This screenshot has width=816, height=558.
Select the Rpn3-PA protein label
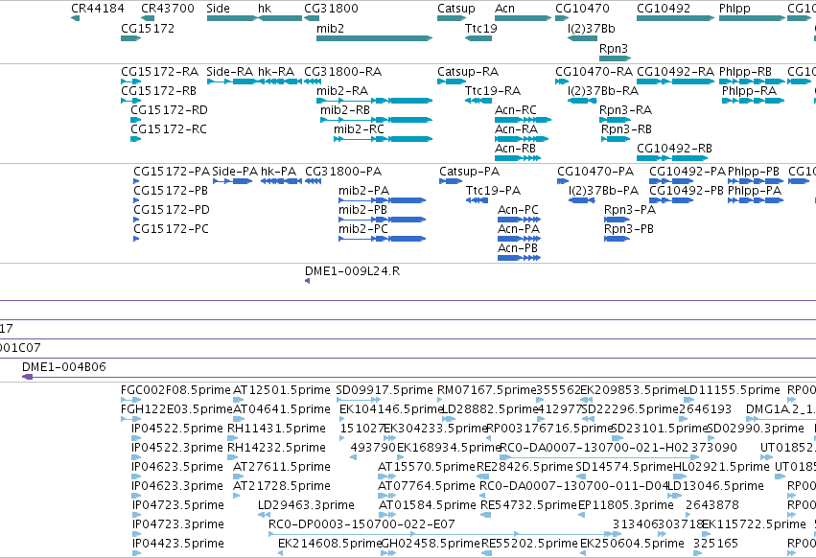pyautogui.click(x=630, y=210)
